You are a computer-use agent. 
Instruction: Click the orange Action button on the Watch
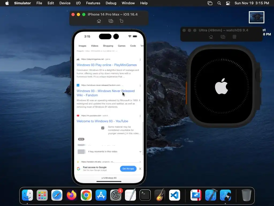tap(187, 93)
